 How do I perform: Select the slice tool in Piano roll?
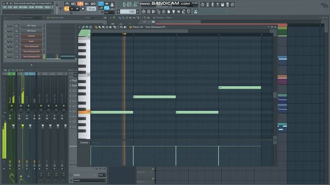coord(114,27)
